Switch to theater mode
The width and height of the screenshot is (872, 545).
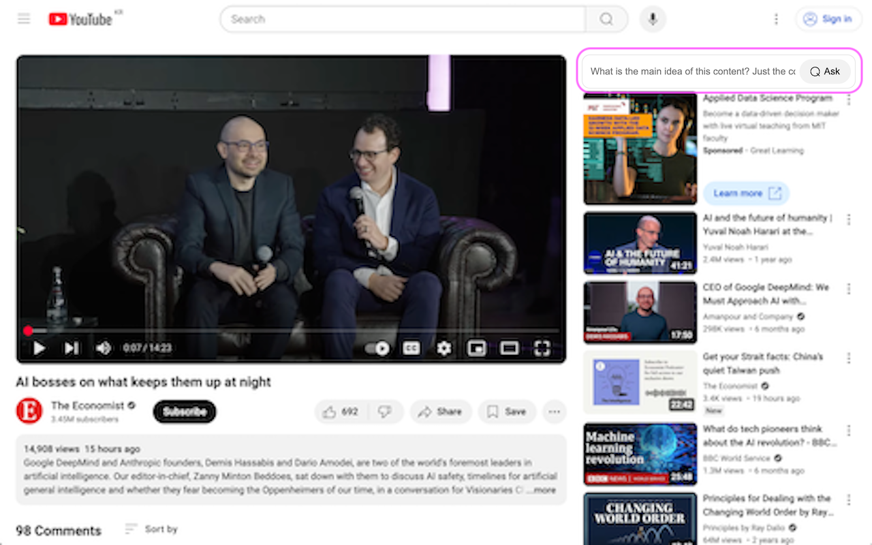tap(509, 348)
